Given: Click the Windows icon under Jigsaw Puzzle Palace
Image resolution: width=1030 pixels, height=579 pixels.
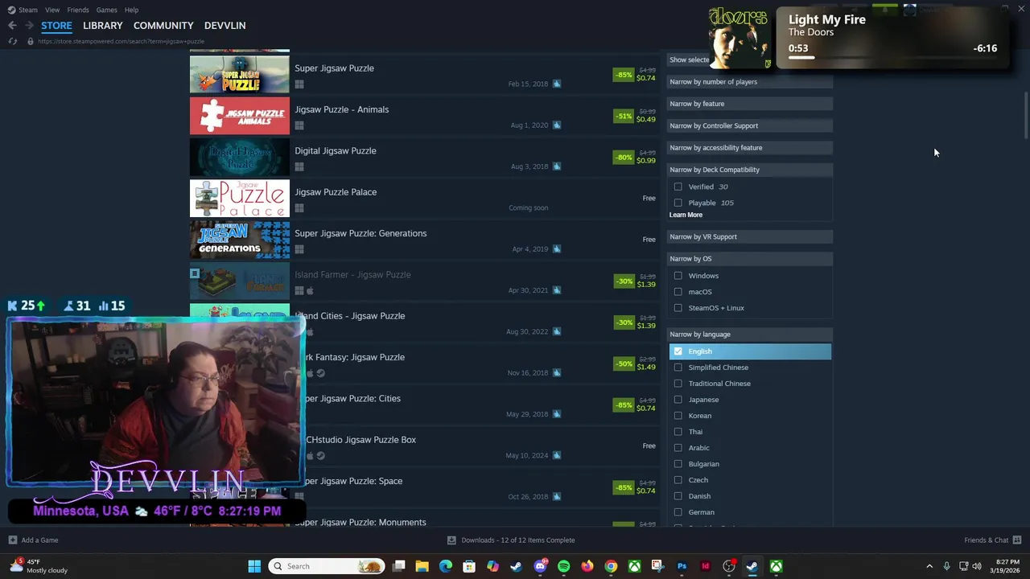Looking at the screenshot, I should tap(299, 207).
